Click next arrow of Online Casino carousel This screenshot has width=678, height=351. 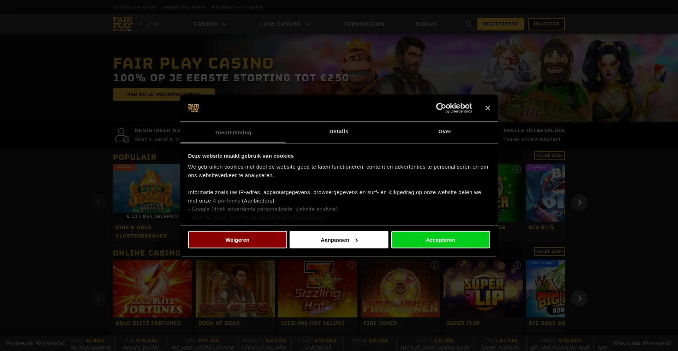[x=579, y=298]
